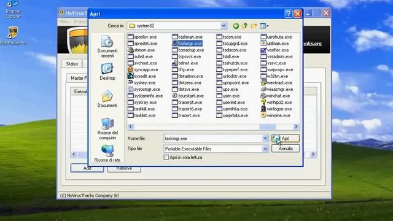Go back using the green arrow icon
The image size is (393, 221).
236,26
